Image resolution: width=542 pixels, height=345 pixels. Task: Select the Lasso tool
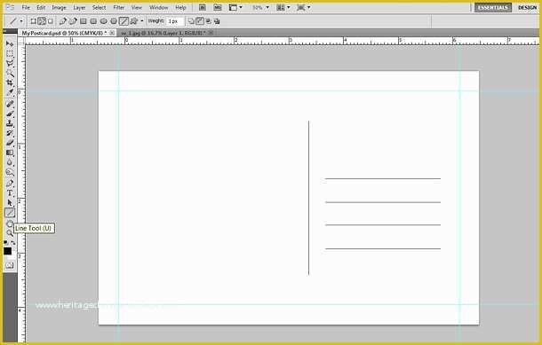pyautogui.click(x=10, y=63)
